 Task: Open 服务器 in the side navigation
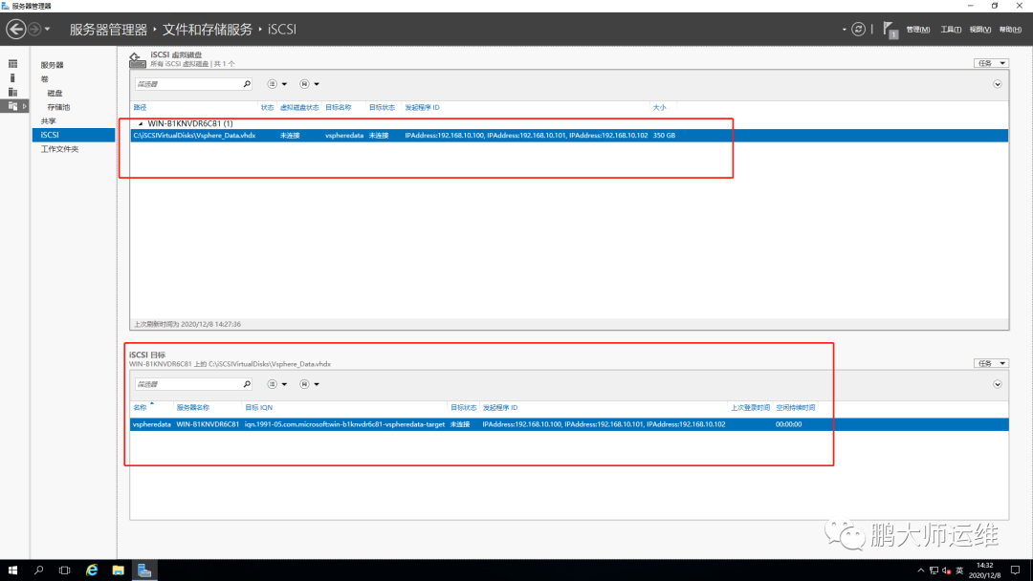pos(52,65)
